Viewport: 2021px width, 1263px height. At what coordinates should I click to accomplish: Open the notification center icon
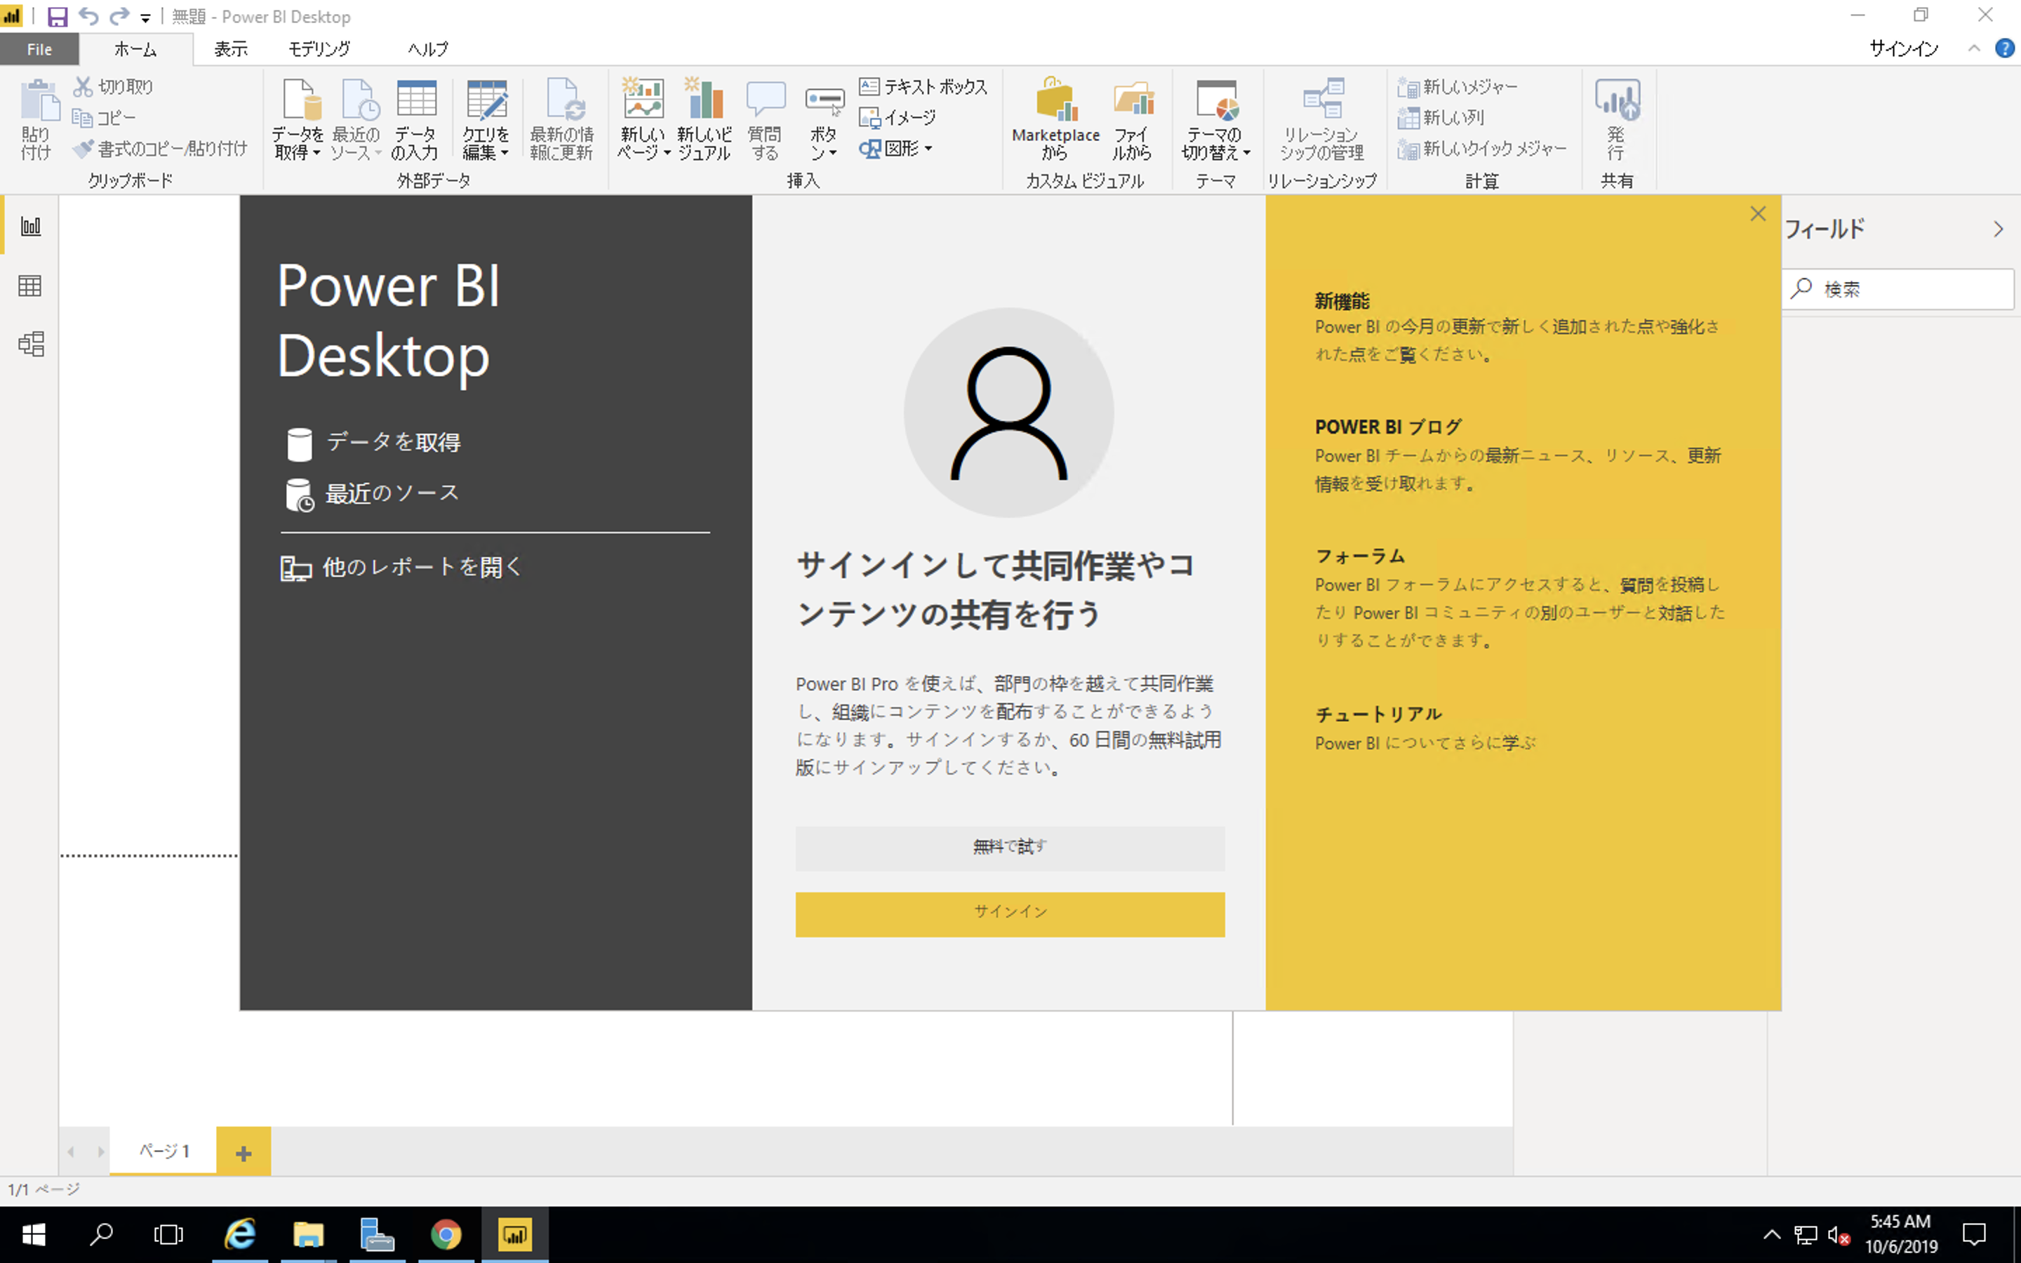click(1974, 1234)
